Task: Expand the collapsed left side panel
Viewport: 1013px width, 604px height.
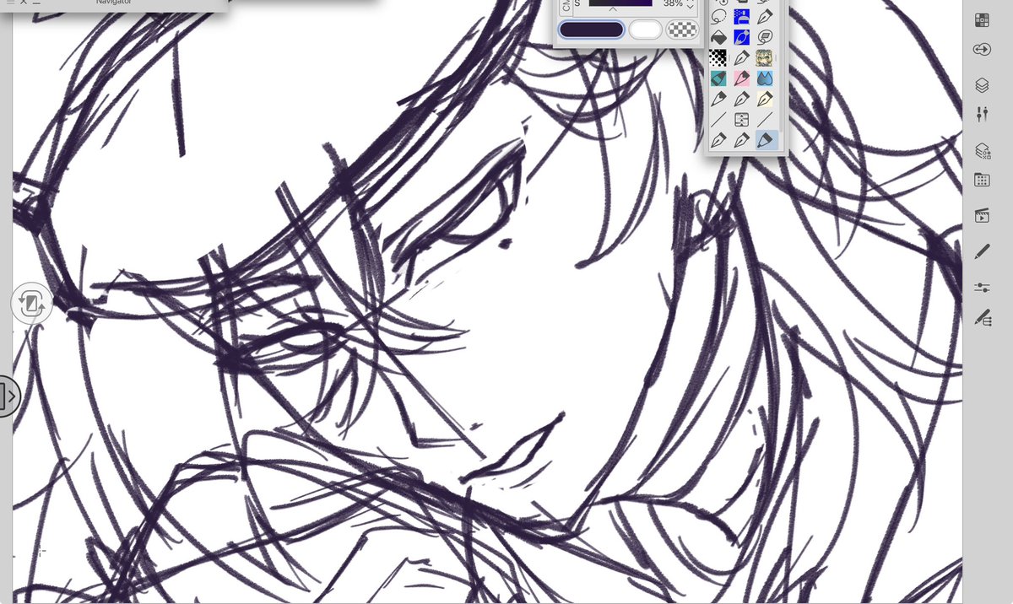Action: [8, 396]
